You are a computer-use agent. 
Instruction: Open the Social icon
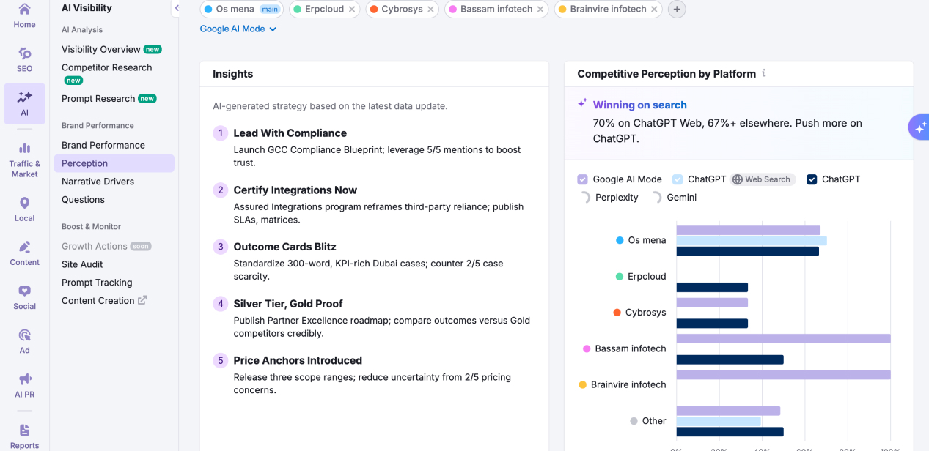(x=24, y=291)
